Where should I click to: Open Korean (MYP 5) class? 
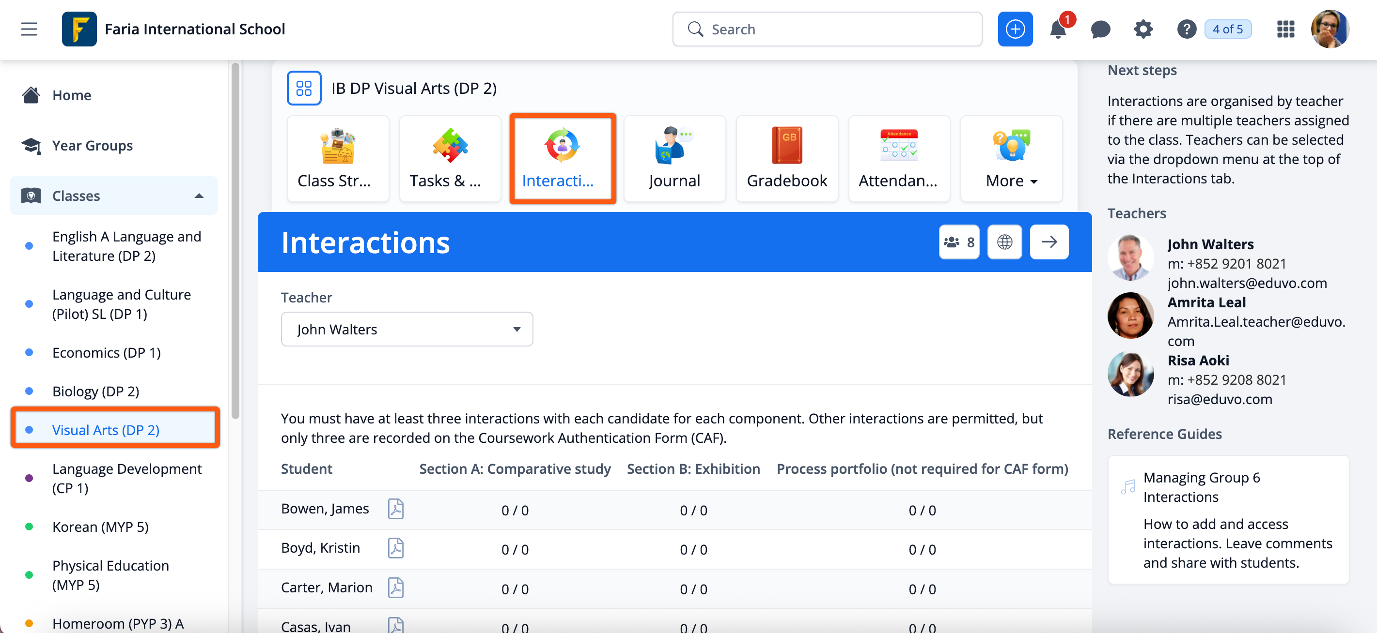(100, 527)
